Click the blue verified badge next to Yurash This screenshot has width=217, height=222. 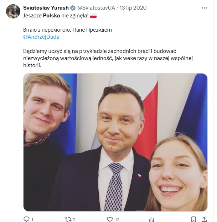tap(73, 8)
